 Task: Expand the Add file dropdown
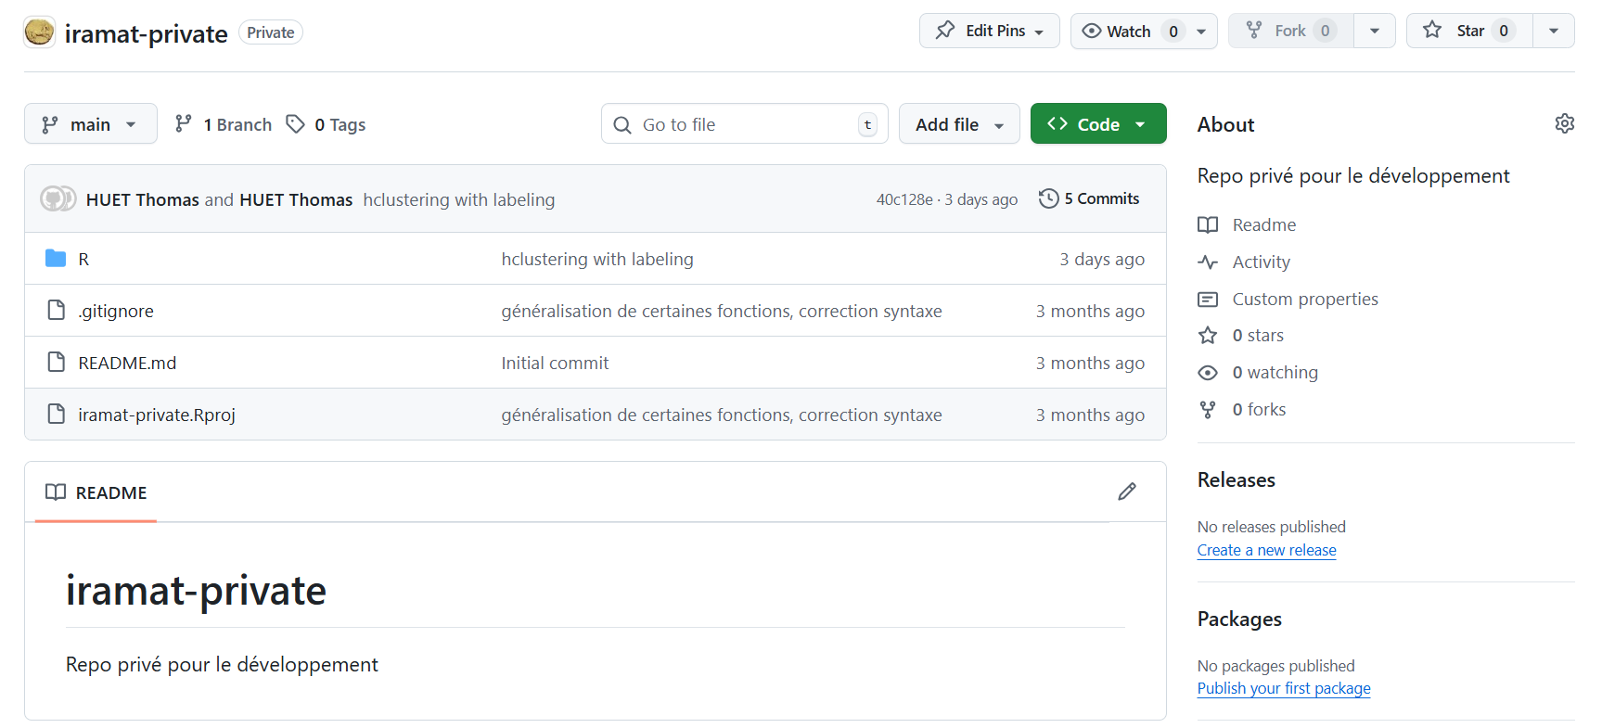958,124
